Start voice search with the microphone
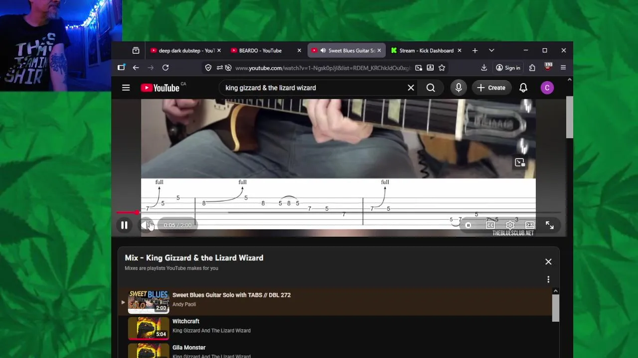The height and width of the screenshot is (358, 638). tap(459, 88)
